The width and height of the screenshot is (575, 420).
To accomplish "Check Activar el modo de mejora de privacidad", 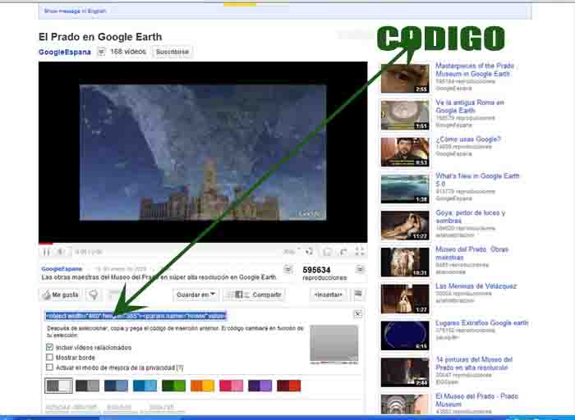I will 50,367.
